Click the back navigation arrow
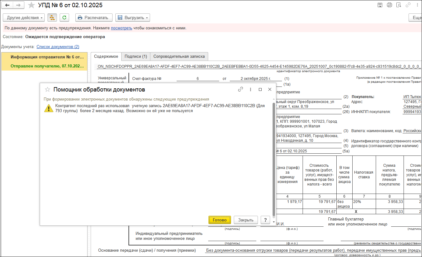Screen dimensions: 422x257 point(8,5)
